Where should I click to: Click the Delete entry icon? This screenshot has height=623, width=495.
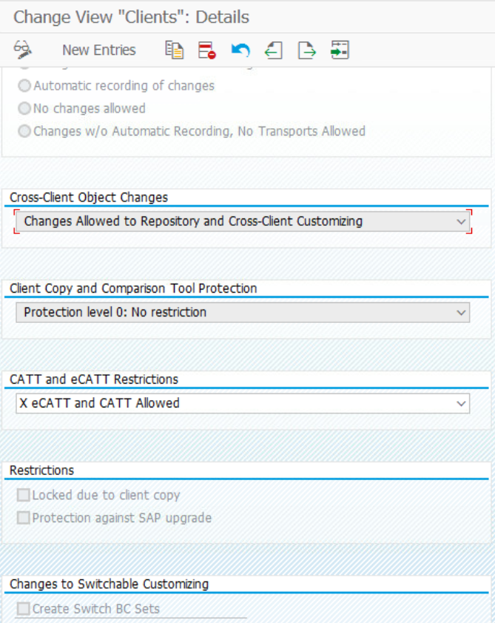pyautogui.click(x=207, y=50)
